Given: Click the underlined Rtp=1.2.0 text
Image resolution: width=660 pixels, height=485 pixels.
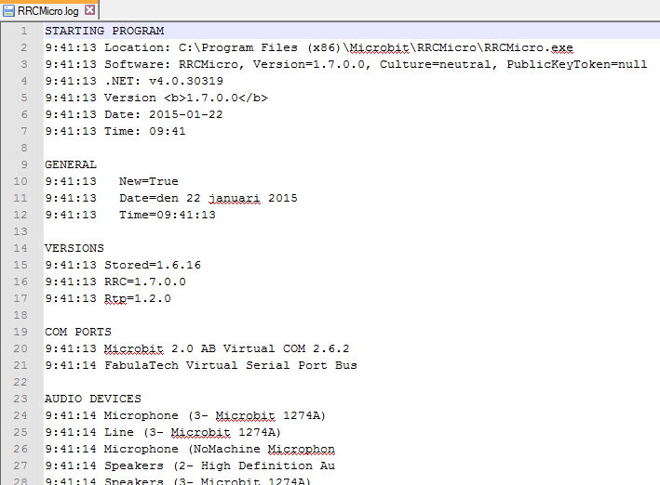Looking at the screenshot, I should click(138, 299).
